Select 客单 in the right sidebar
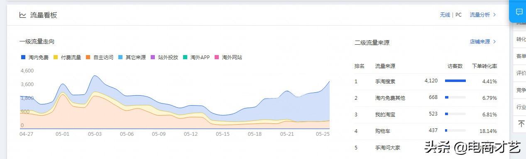The height and width of the screenshot is (159, 526). 521,56
